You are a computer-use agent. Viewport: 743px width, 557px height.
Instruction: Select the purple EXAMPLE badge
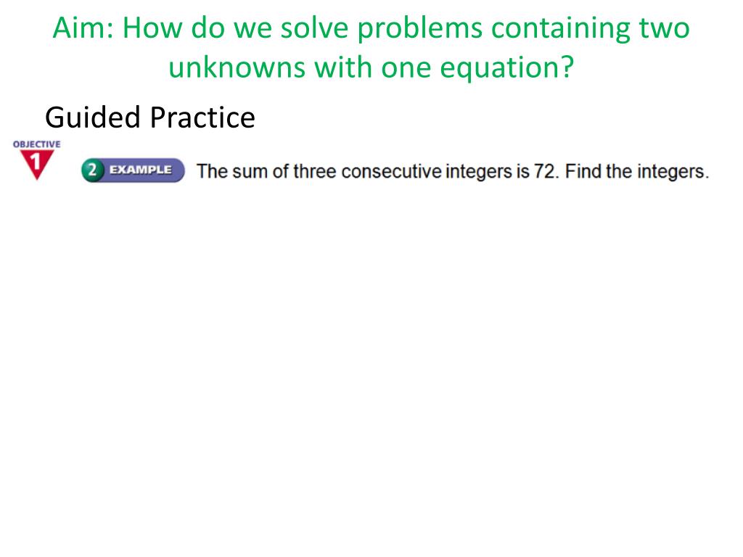tap(134, 170)
